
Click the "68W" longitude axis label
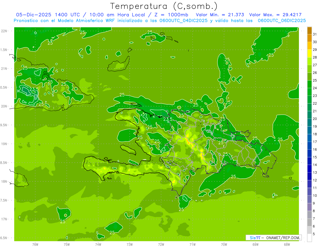[x=287, y=244]
